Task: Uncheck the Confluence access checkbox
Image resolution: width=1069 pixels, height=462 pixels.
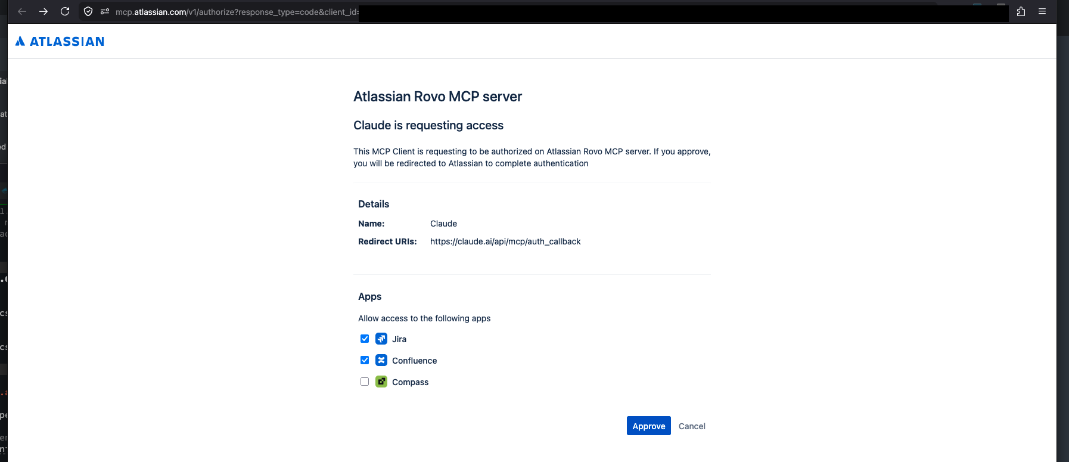Action: 365,360
